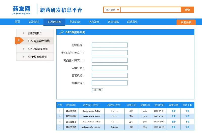This screenshot has width=202, height=133.
Task: Click 查看 link for row 4 (1999-08-19)
Action: pos(173,127)
